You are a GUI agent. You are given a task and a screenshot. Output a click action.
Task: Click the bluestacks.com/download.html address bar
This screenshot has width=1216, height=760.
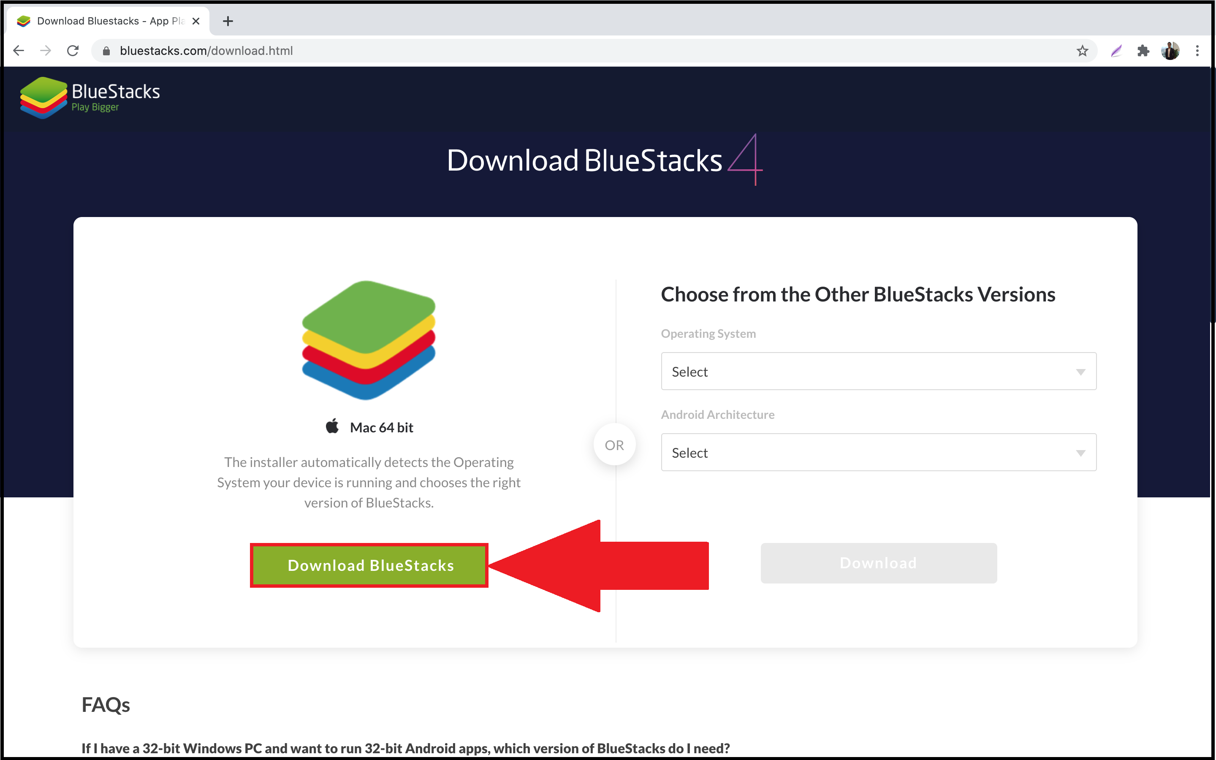205,51
